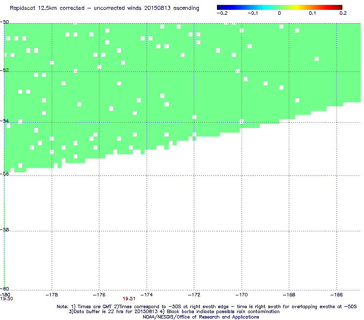Click the -168 longitude axis label
Image resolution: width=364 pixels, height=320 pixels.
click(x=289, y=295)
